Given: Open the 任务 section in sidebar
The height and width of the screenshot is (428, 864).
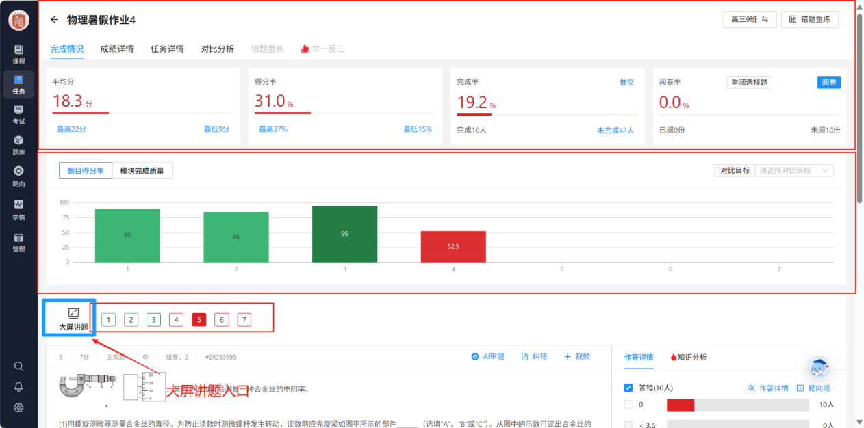Looking at the screenshot, I should point(18,85).
